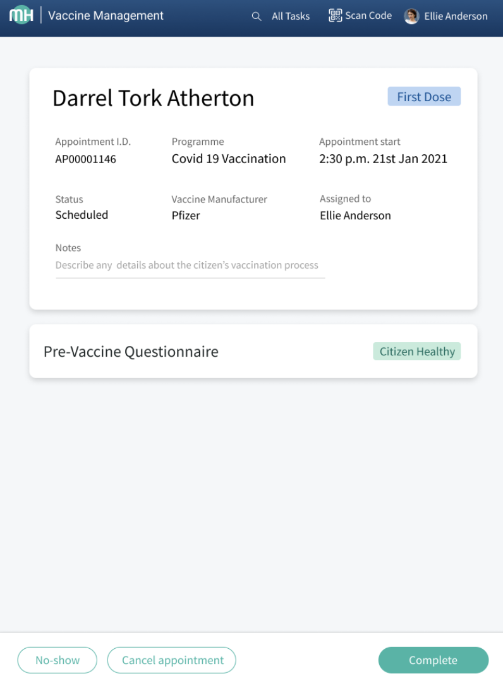Screen dimensions: 503x683
Task: Click the Pfizer vaccine manufacturer value
Action: (186, 216)
